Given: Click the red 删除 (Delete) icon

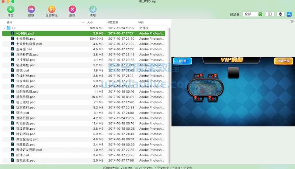Looking at the screenshot, I should (x=72, y=9).
